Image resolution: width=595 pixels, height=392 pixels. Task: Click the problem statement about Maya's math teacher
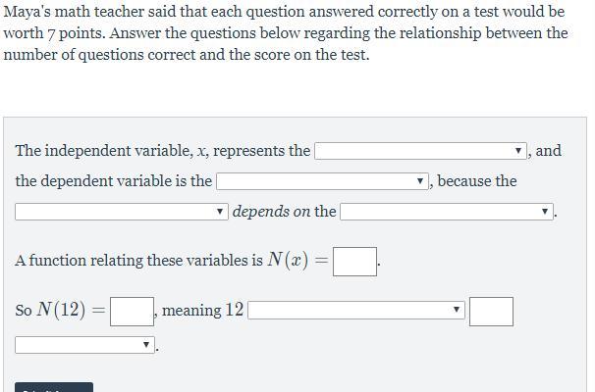point(285,33)
